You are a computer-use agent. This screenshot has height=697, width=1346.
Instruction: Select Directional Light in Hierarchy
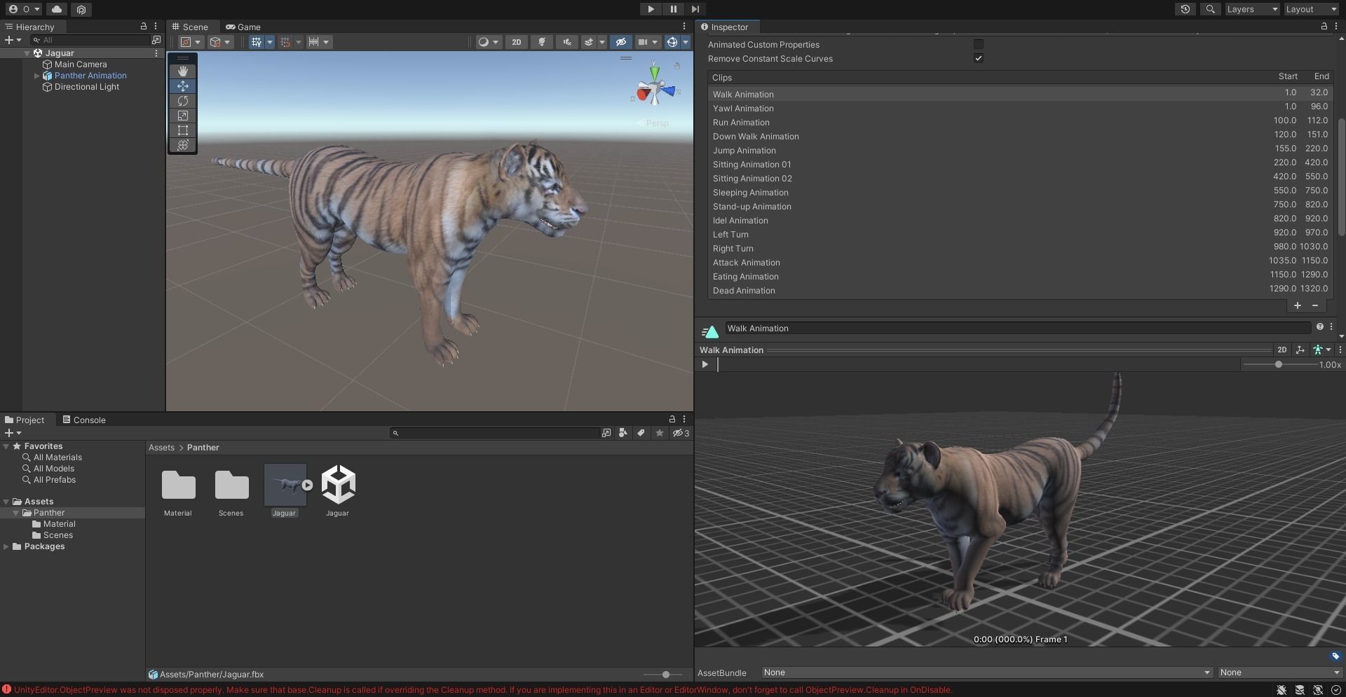pyautogui.click(x=87, y=87)
